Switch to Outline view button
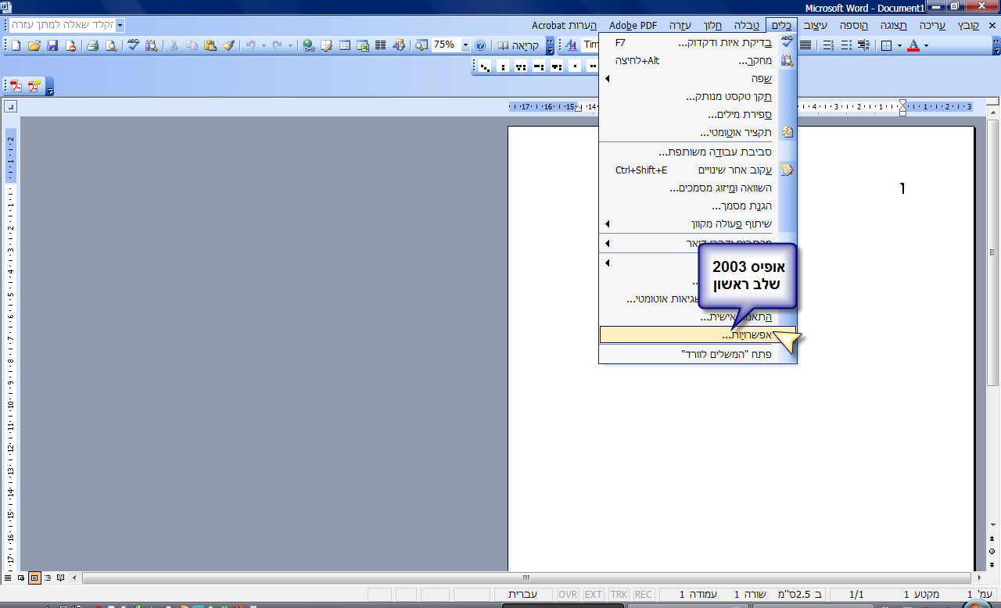Viewport: 1001px width, 608px height. pos(48,578)
